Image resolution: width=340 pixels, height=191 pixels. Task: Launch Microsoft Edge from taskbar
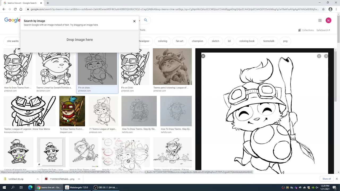[30, 188]
